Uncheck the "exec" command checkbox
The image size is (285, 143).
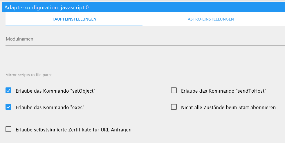click(x=8, y=107)
